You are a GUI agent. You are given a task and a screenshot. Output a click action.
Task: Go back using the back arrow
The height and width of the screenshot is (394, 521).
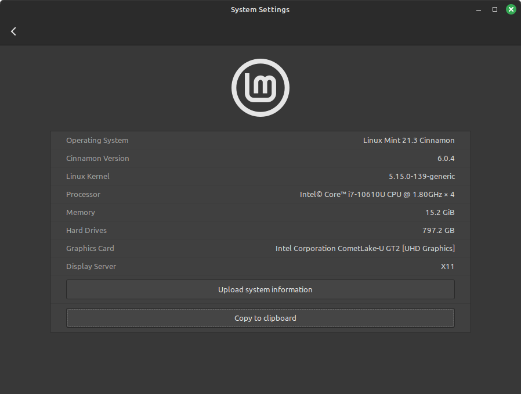pos(13,31)
